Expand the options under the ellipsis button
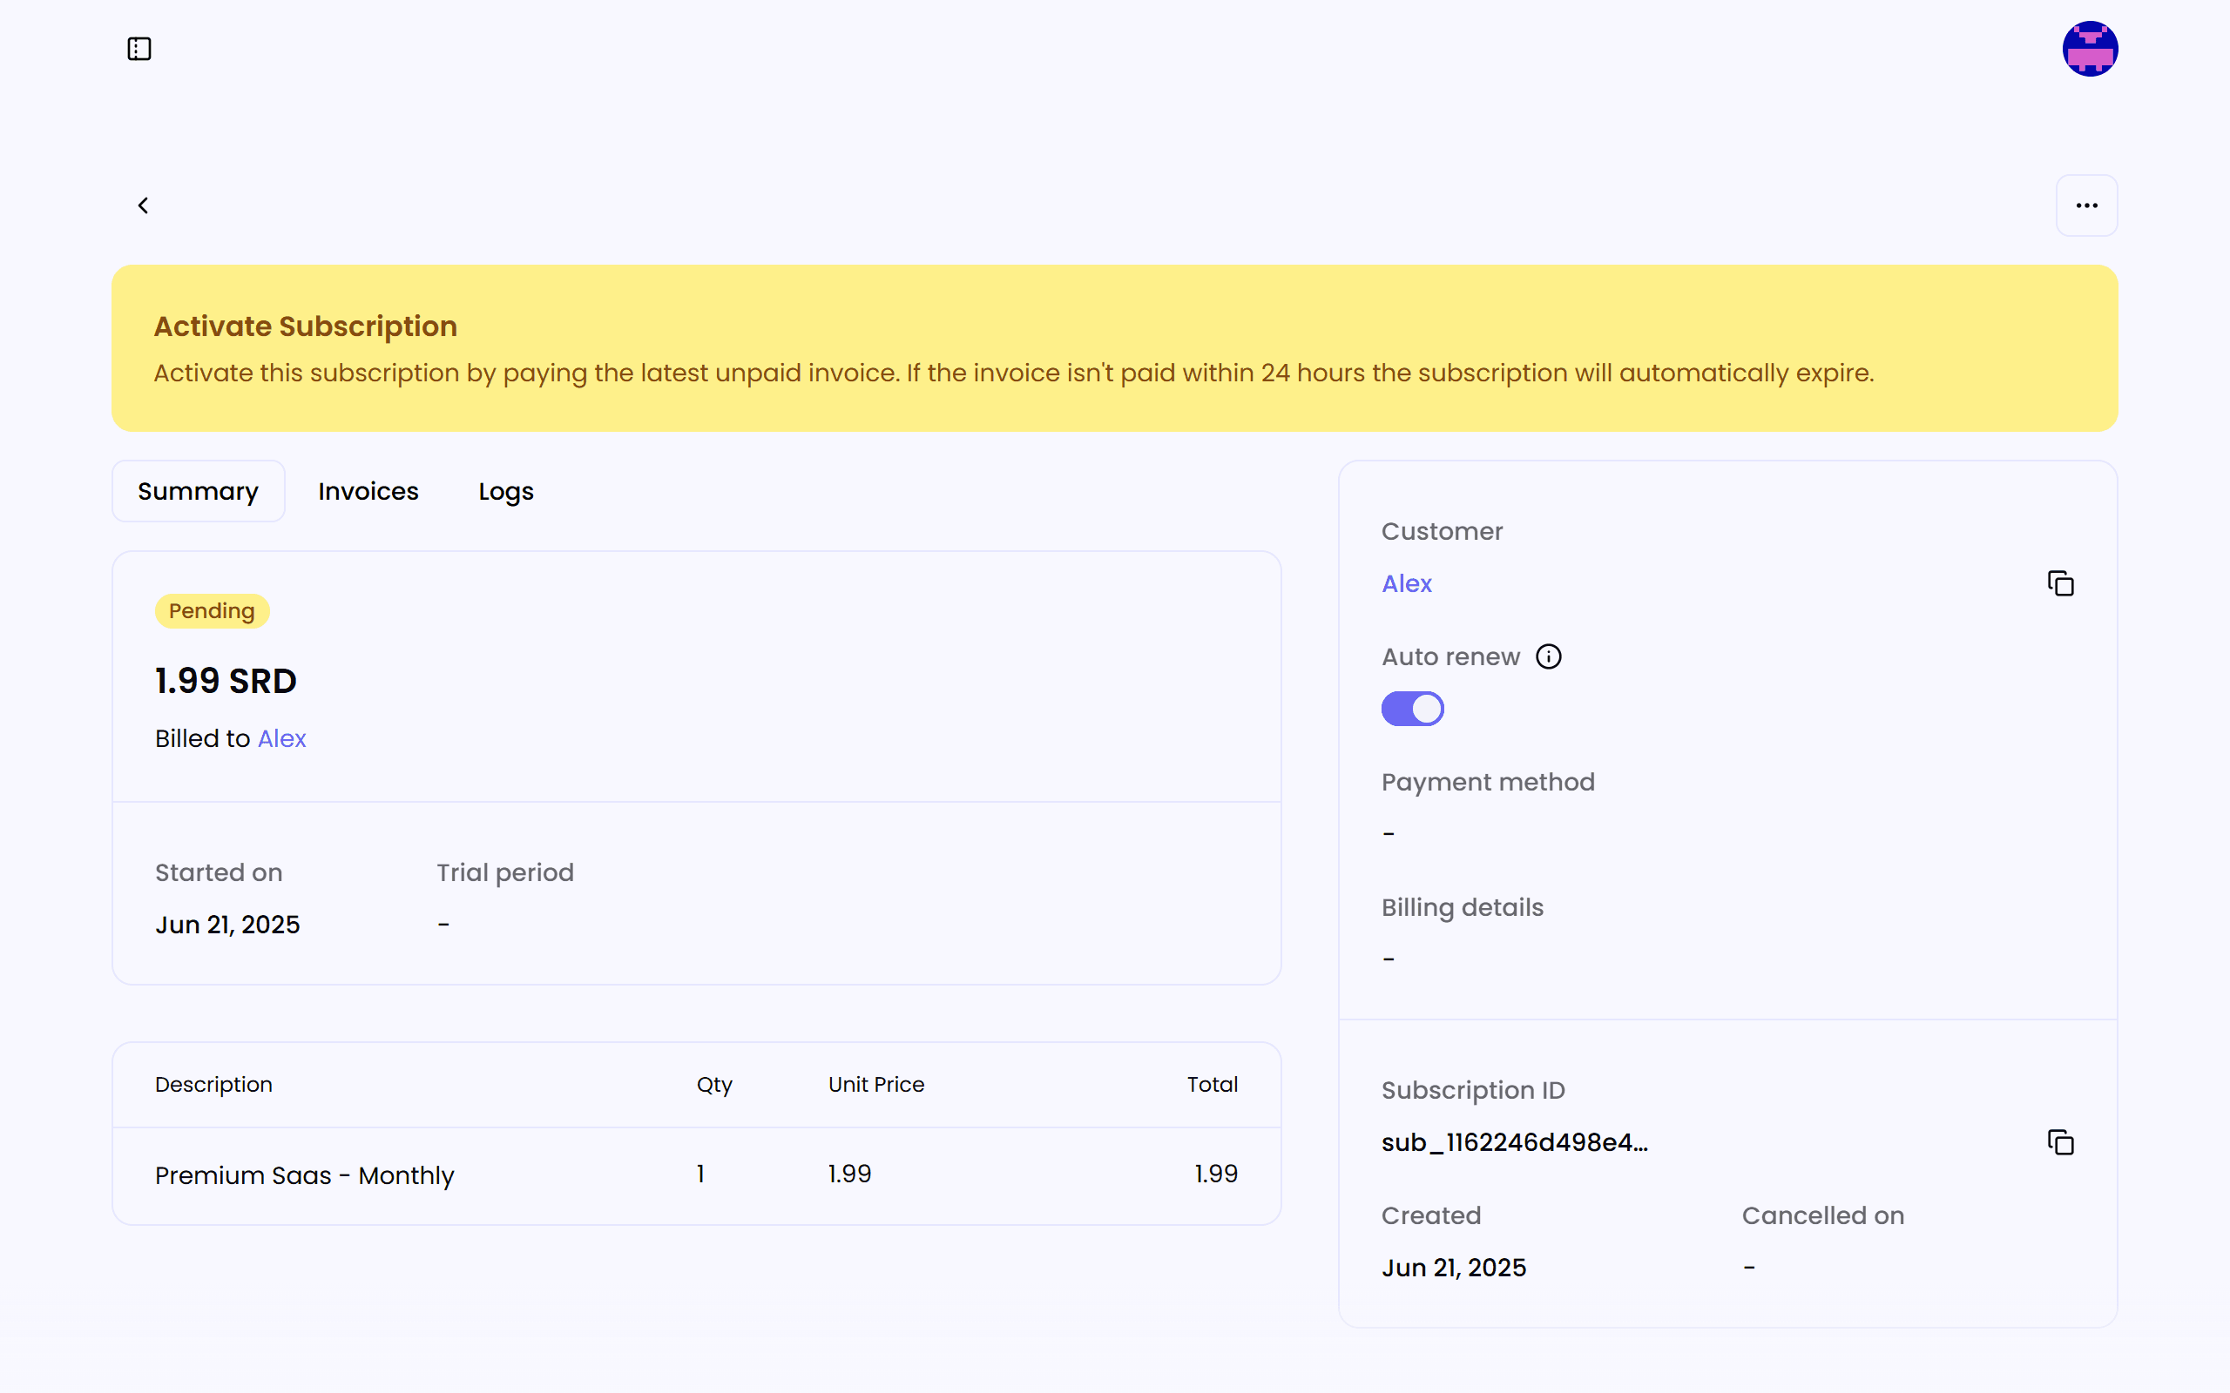Screen dimensions: 2230x1393 pyautogui.click(x=2087, y=205)
